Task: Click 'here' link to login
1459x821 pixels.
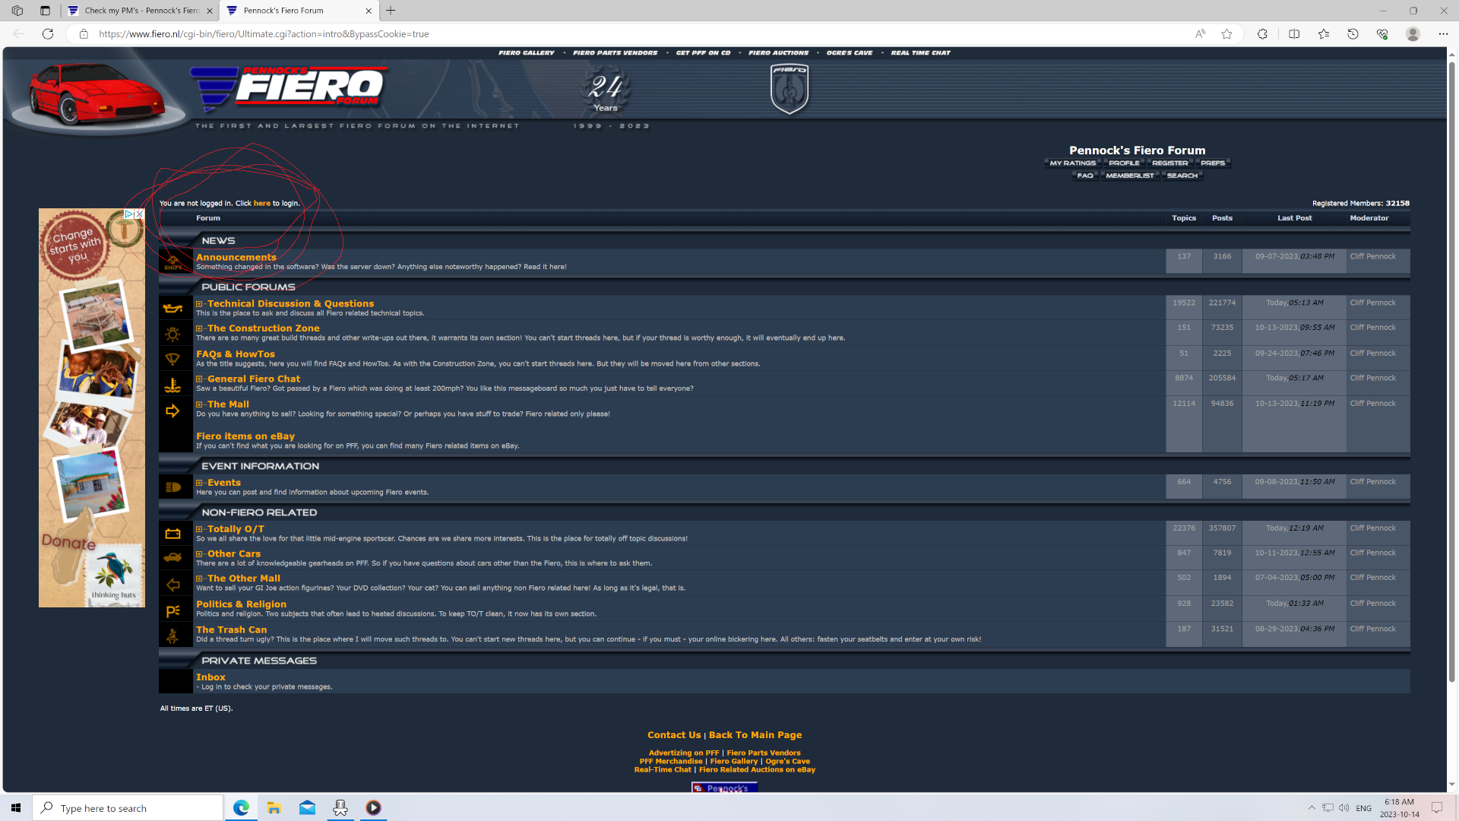Action: click(x=262, y=203)
